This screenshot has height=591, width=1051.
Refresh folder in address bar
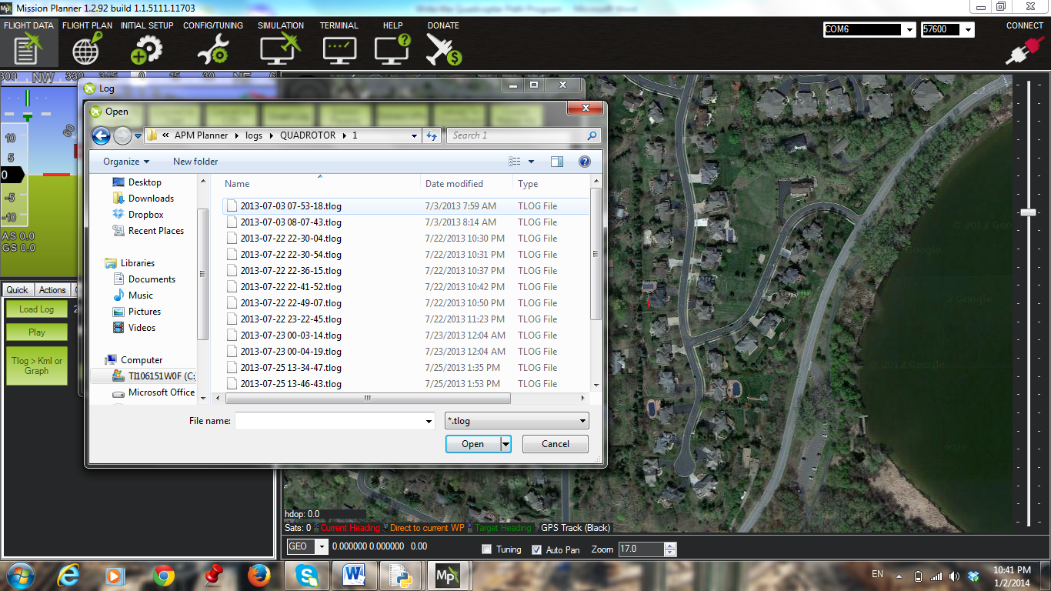pyautogui.click(x=432, y=135)
